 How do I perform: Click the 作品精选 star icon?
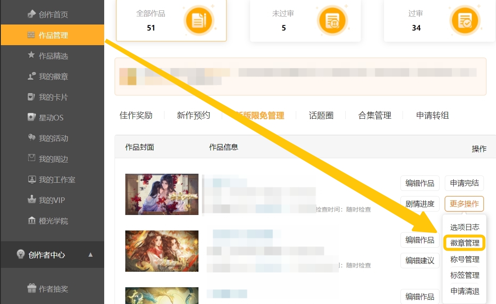[31, 55]
